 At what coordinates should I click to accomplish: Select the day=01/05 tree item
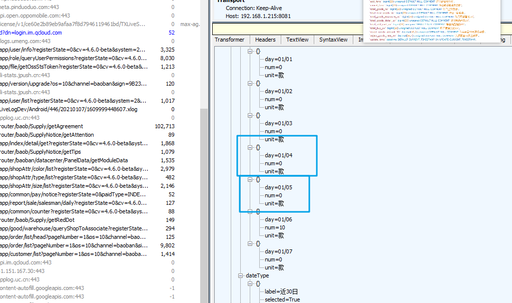click(279, 187)
